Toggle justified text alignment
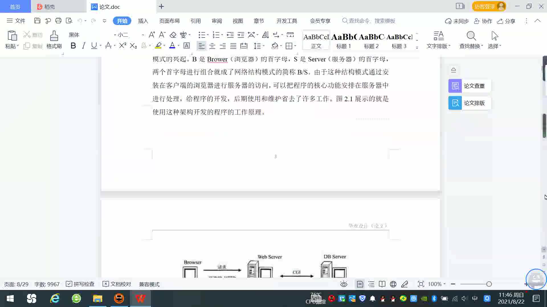This screenshot has height=307, width=547. pyautogui.click(x=233, y=45)
